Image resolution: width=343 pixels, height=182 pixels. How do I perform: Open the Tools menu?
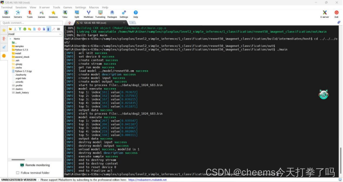point(57,7)
